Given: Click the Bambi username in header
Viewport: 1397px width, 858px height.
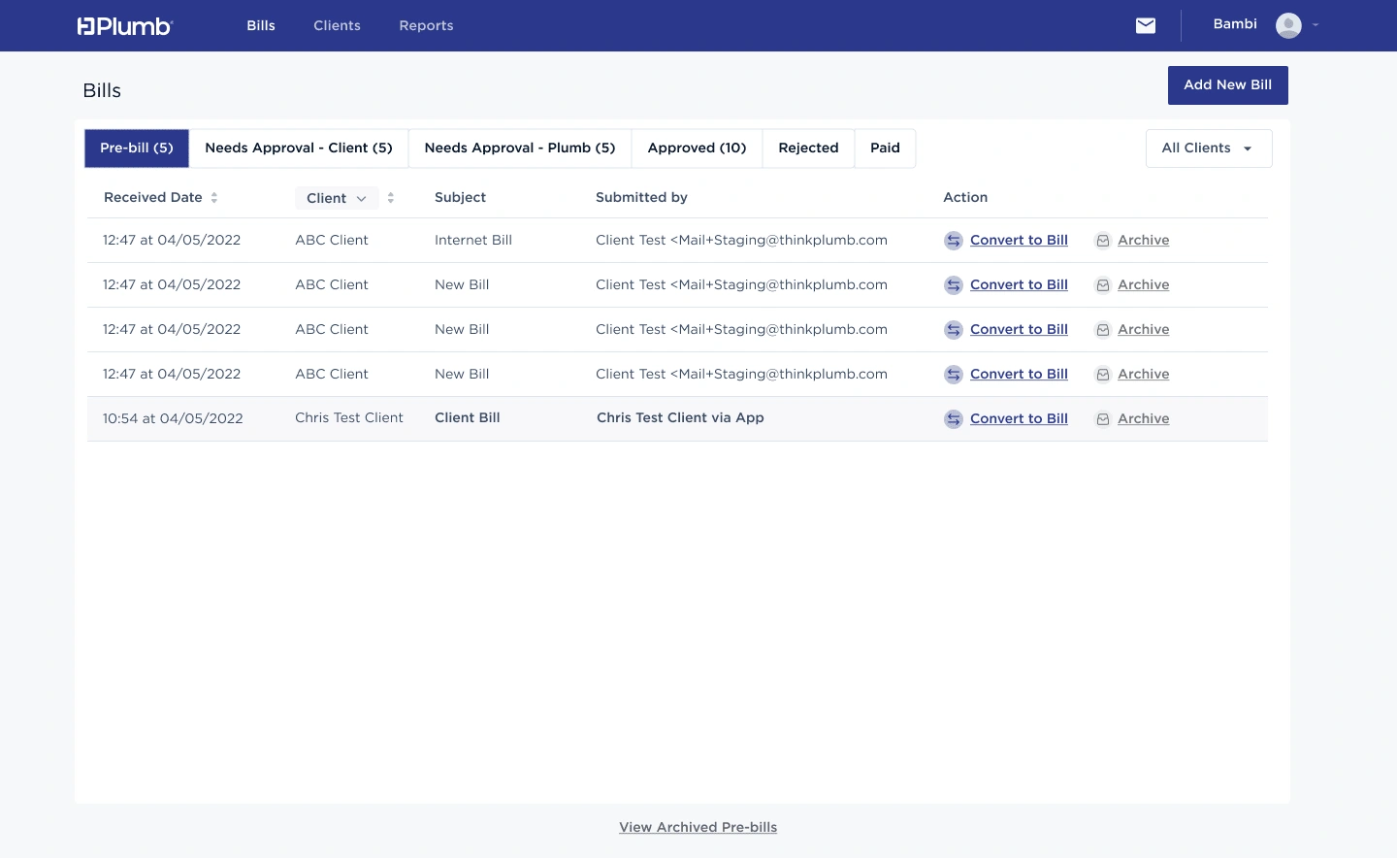Looking at the screenshot, I should coord(1235,24).
